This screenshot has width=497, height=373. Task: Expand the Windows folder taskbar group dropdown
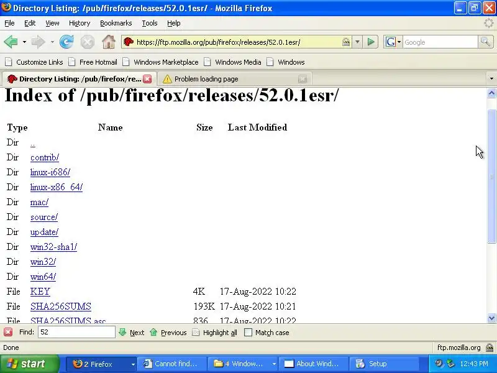tap(274, 364)
